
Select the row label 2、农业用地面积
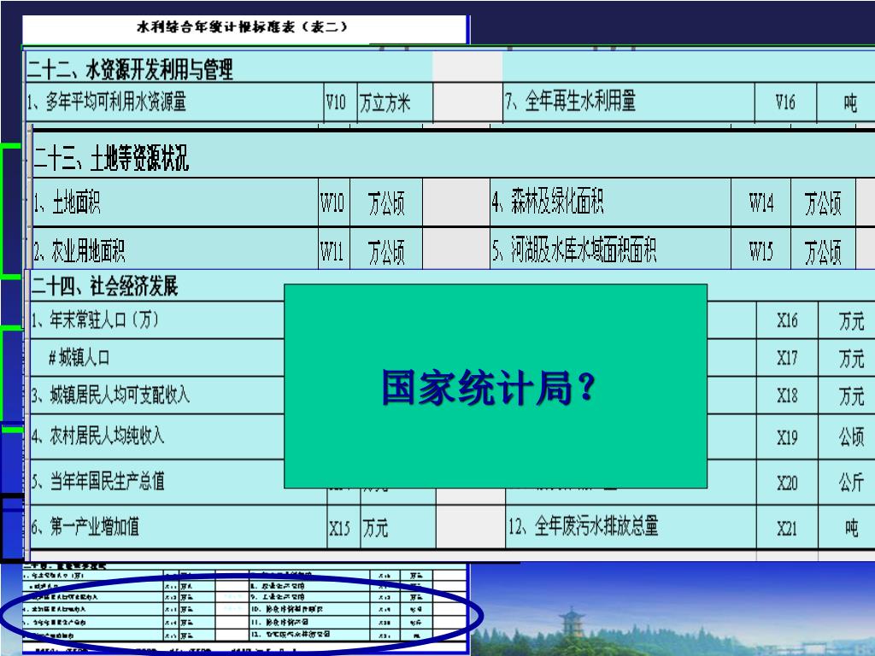pos(79,251)
